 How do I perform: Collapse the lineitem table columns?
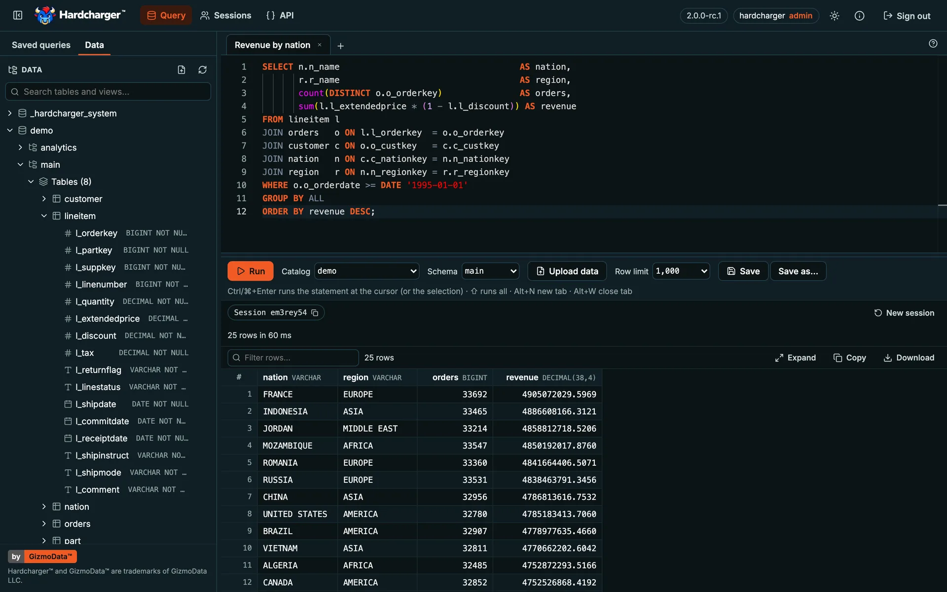(x=44, y=216)
